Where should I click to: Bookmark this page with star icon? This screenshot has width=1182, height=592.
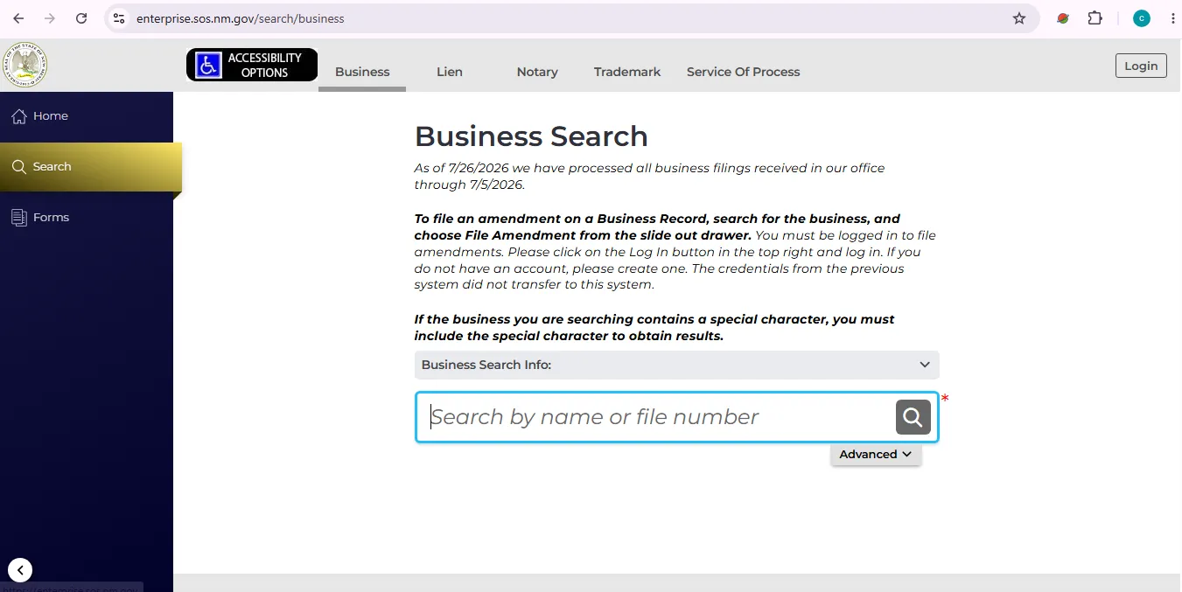1019,18
